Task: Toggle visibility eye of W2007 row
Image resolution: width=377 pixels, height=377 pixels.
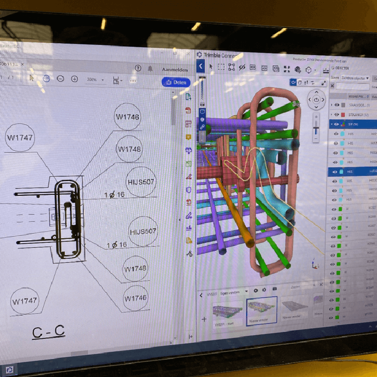Action: (333, 228)
